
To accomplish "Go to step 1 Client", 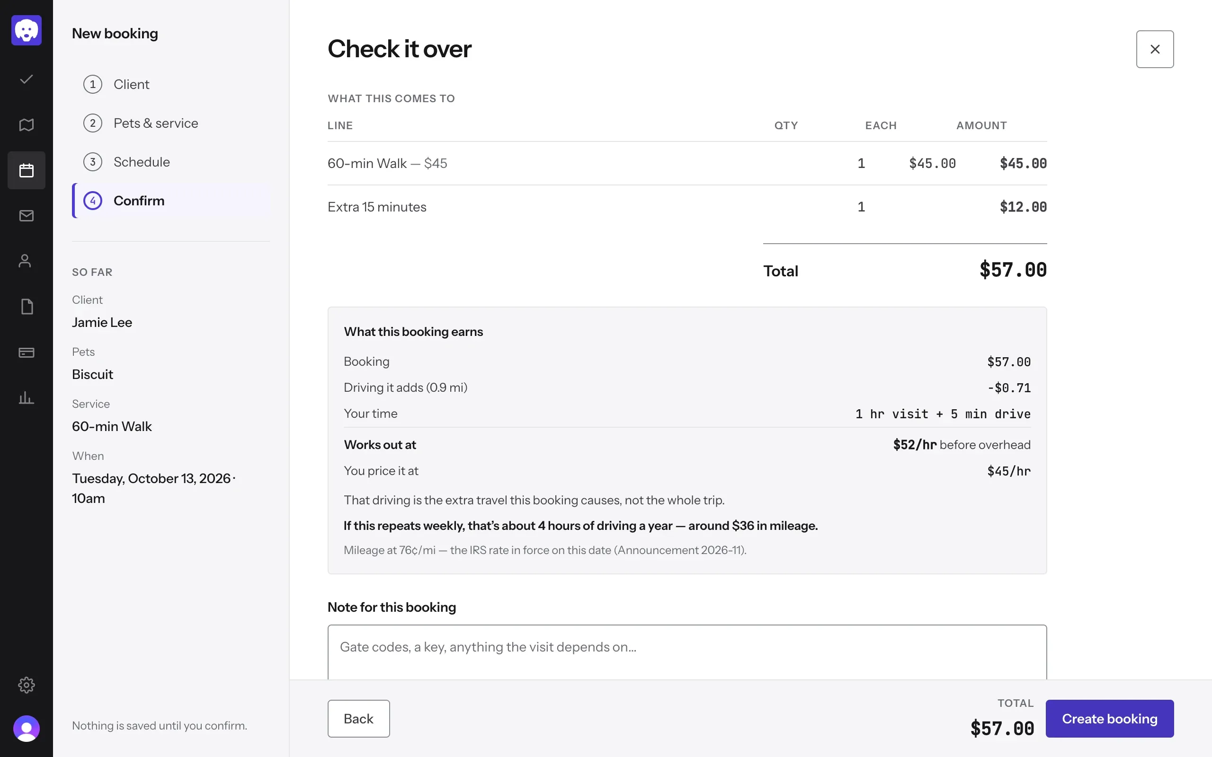I will 171,84.
